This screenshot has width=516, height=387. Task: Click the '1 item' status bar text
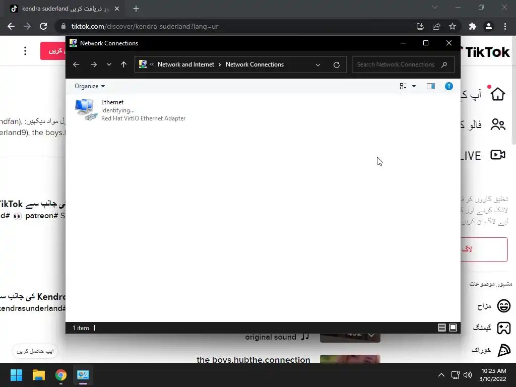pos(81,328)
